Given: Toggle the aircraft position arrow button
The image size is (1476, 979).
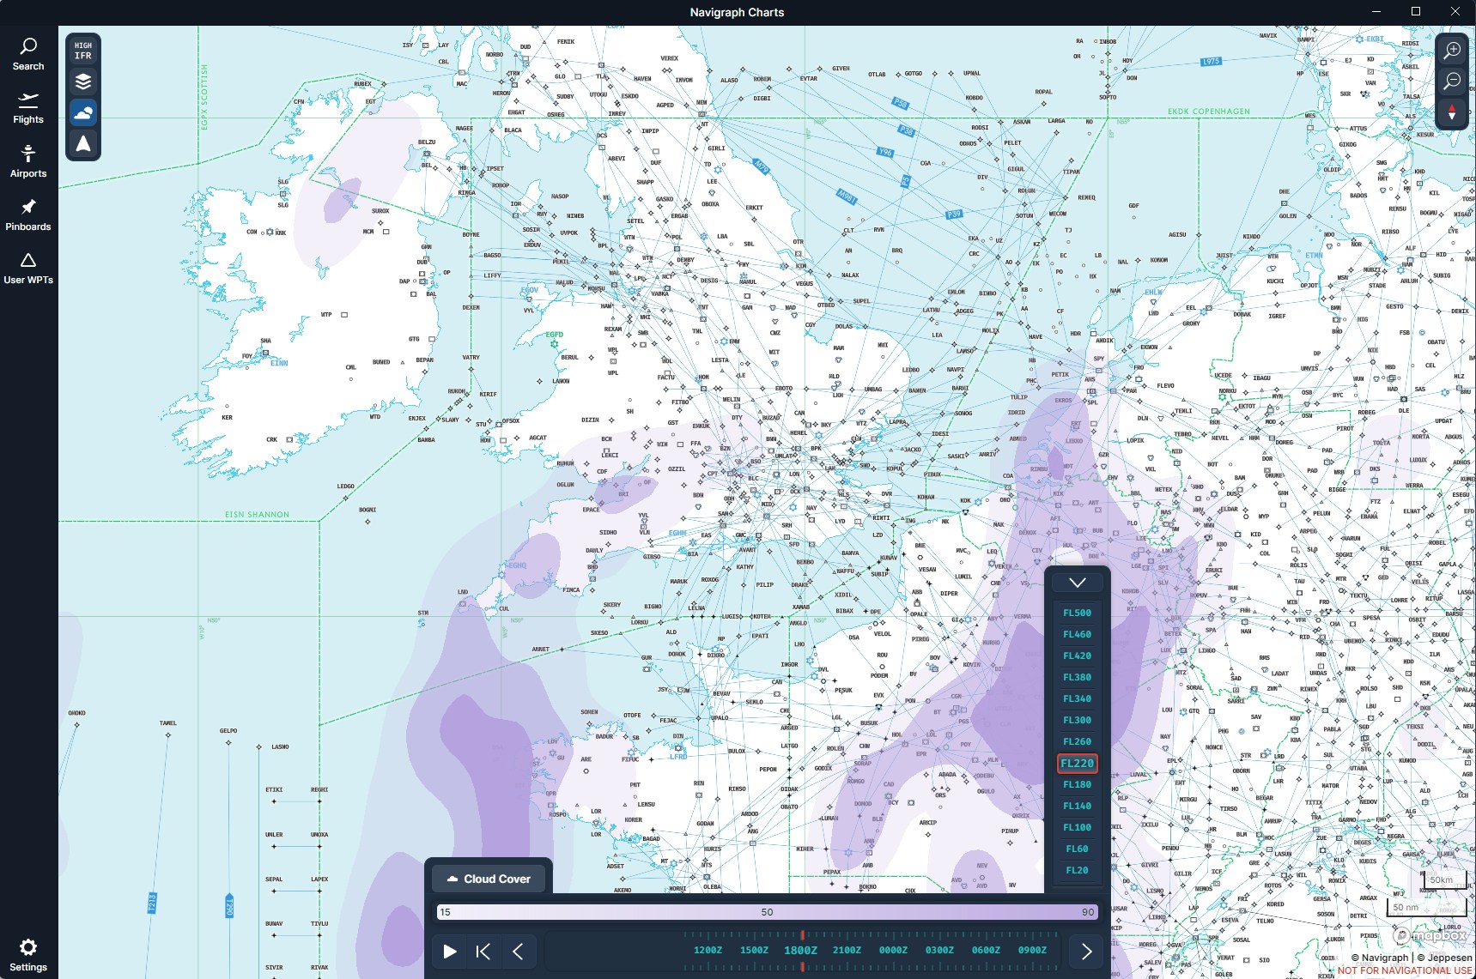Looking at the screenshot, I should tap(83, 143).
